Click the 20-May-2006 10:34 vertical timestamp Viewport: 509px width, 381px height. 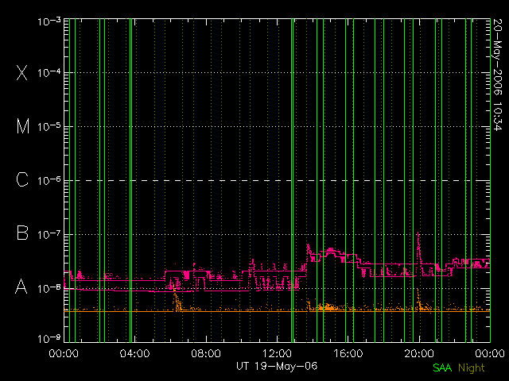point(497,75)
